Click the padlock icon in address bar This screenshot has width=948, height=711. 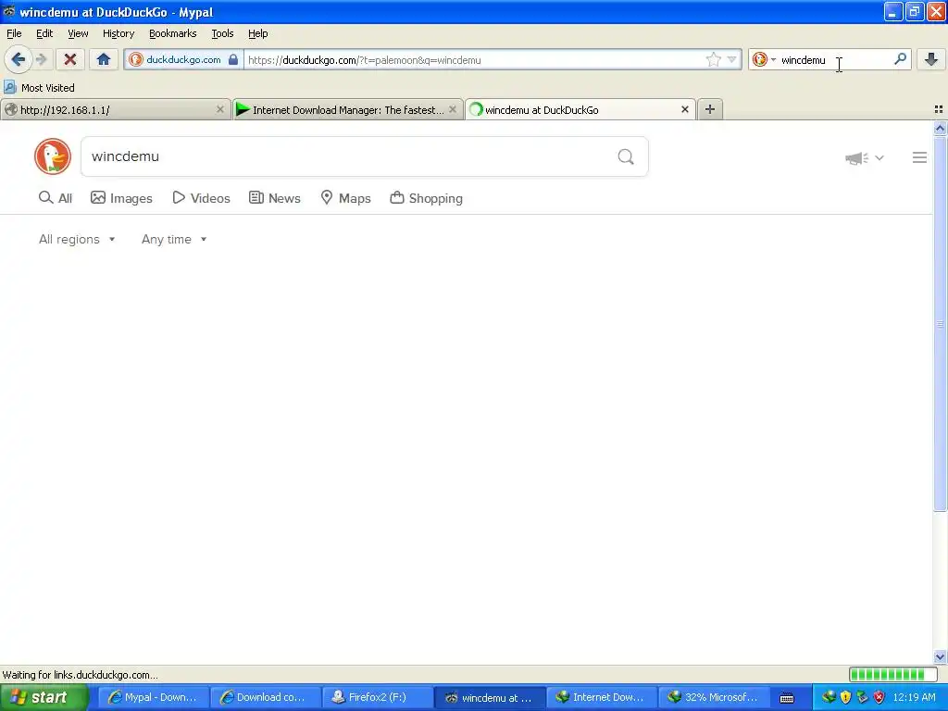point(232,59)
